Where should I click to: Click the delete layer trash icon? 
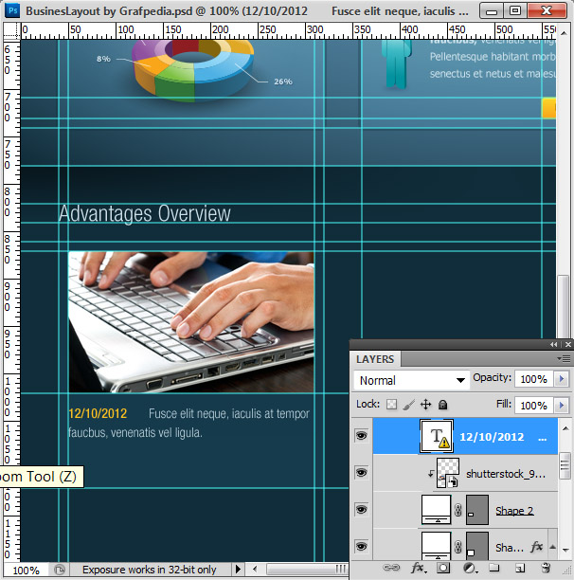point(546,568)
